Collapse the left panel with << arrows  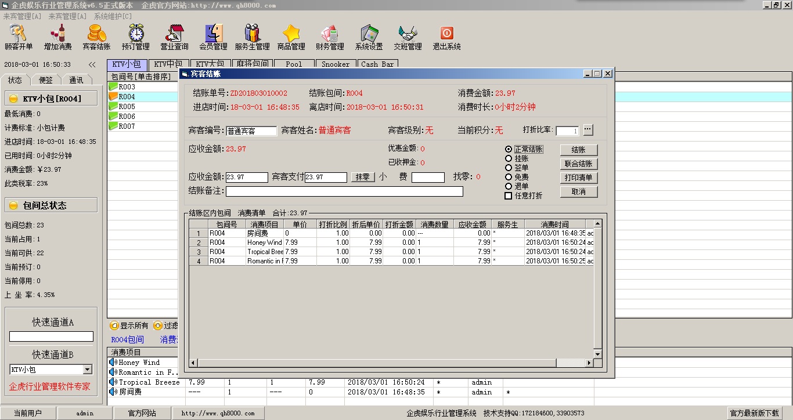coord(92,64)
